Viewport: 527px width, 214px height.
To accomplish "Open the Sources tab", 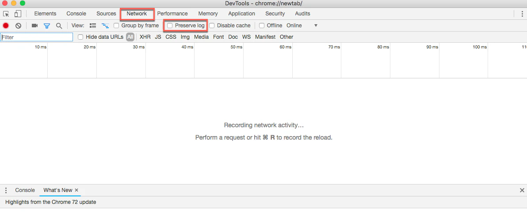I will 106,14.
